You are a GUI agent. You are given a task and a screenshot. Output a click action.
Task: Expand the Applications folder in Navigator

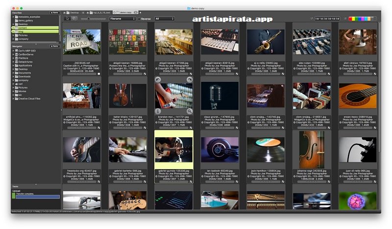tap(13, 66)
